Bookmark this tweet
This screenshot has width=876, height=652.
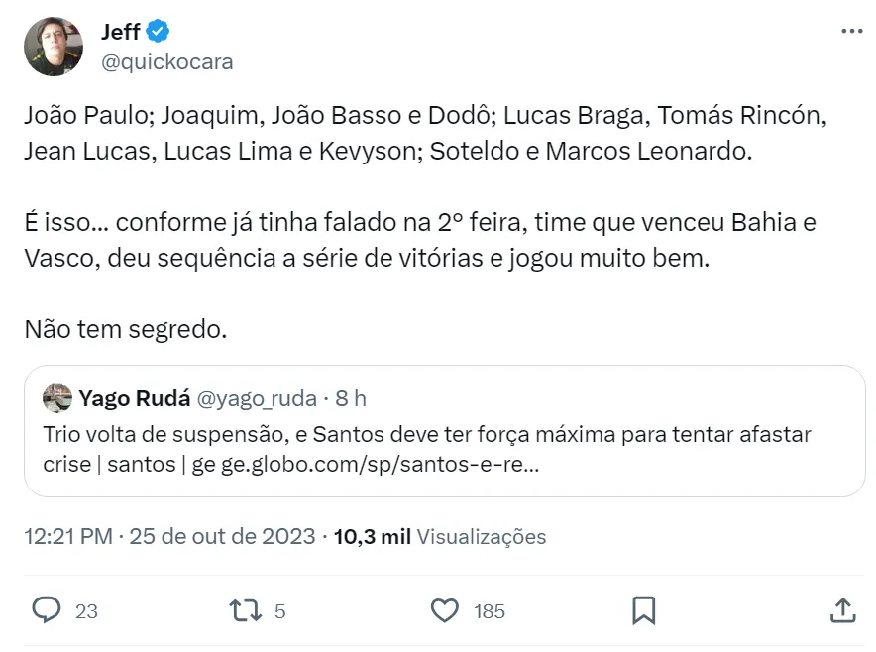pos(642,609)
